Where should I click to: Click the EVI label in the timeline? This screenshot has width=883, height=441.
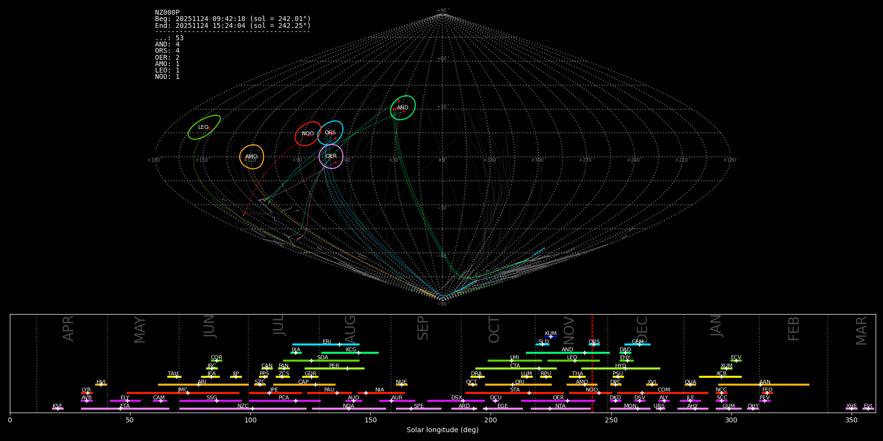pyautogui.click(x=868, y=406)
